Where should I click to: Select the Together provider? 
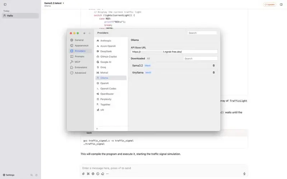click(111, 105)
